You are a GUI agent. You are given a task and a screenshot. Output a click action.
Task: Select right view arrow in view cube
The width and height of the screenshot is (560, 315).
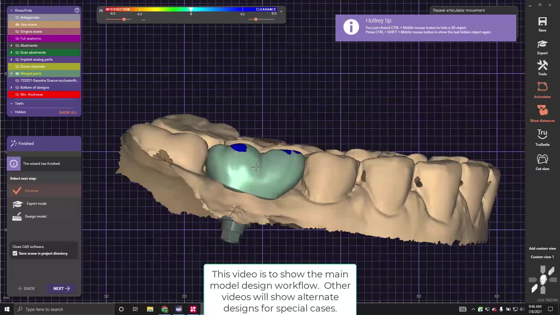pos(553,280)
